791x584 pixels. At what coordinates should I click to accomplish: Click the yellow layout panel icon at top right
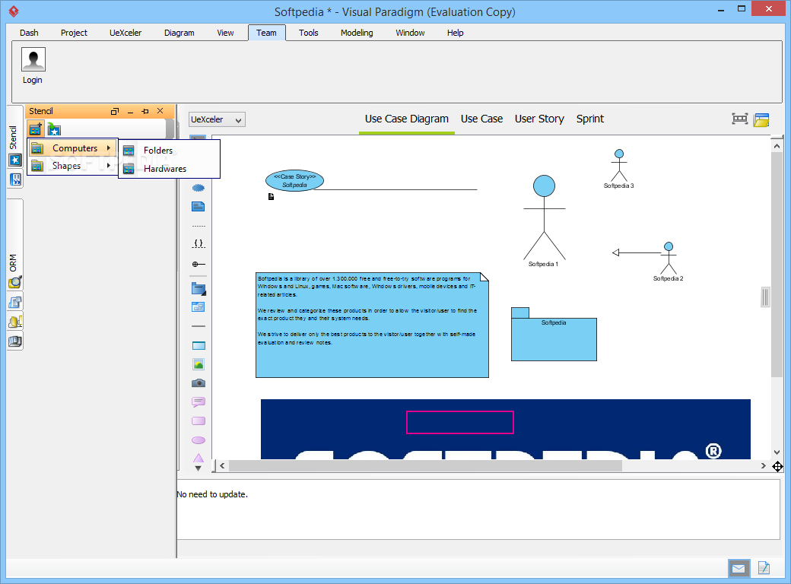pyautogui.click(x=761, y=119)
